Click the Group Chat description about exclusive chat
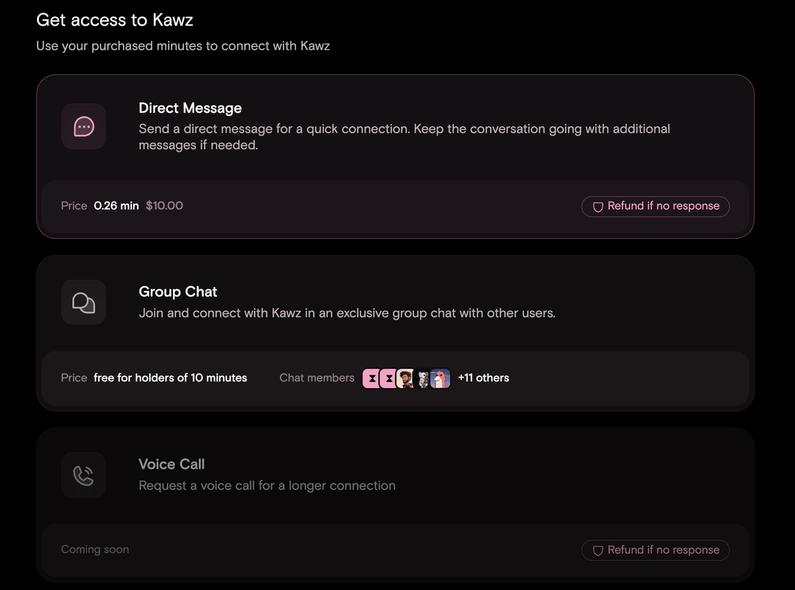The image size is (795, 590). click(x=347, y=313)
